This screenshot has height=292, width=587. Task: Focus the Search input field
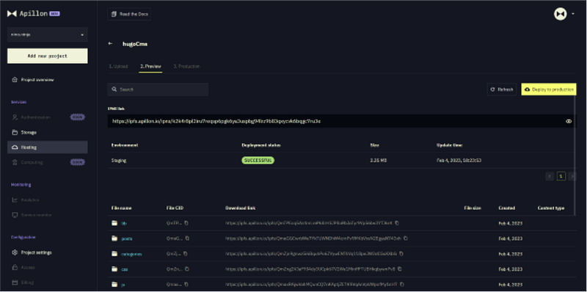158,90
